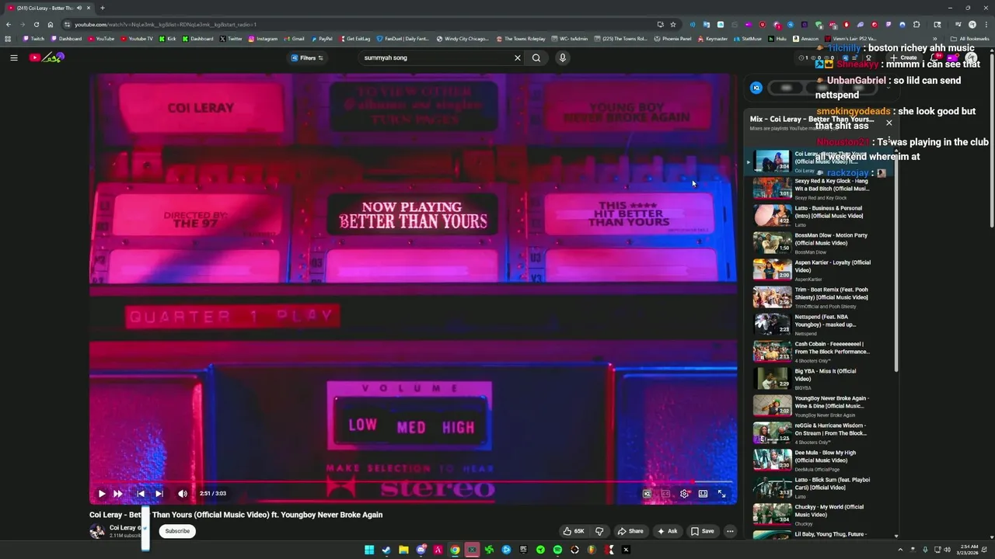Viewport: 995px width, 559px height.
Task: Select Dee Mula Blow My High video
Action: click(812, 460)
